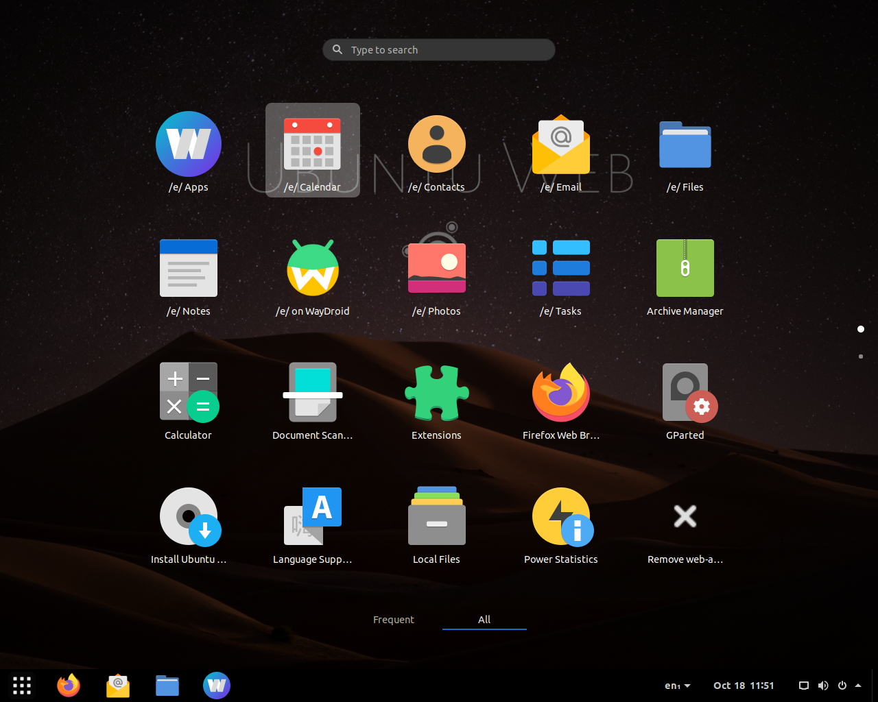Screen dimensions: 878x702
Task: Go to the second app grid page indicator
Action: click(x=861, y=356)
